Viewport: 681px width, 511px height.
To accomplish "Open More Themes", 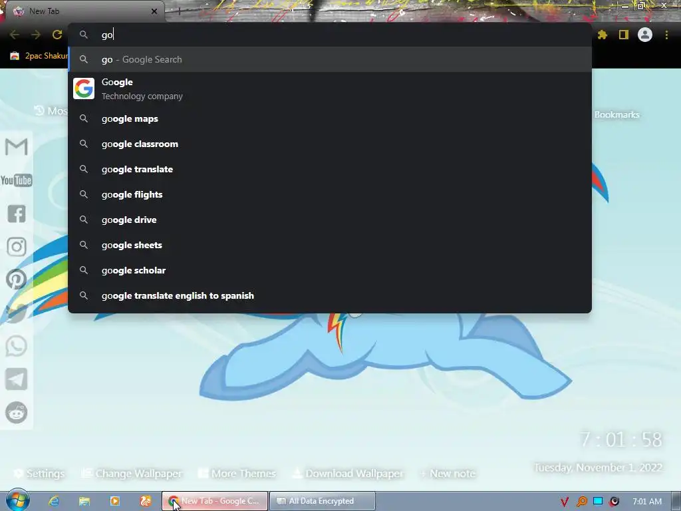I will click(237, 473).
